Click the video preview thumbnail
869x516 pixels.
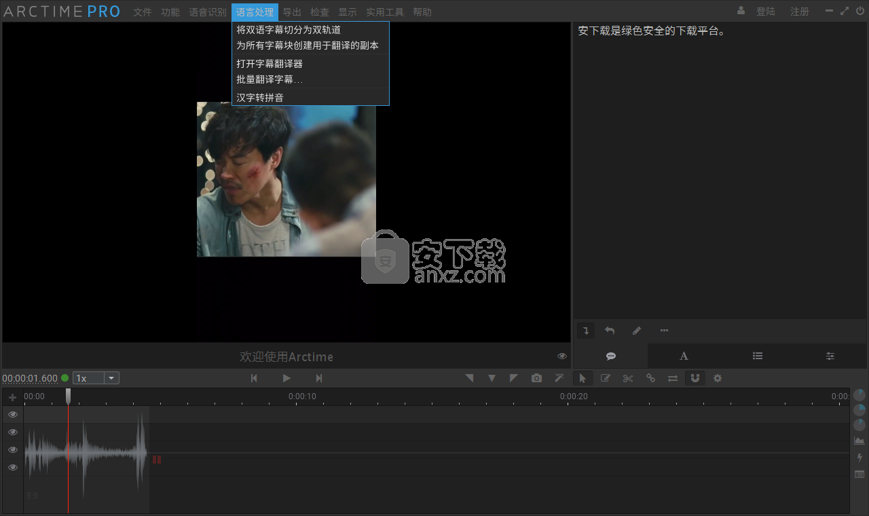coord(286,179)
